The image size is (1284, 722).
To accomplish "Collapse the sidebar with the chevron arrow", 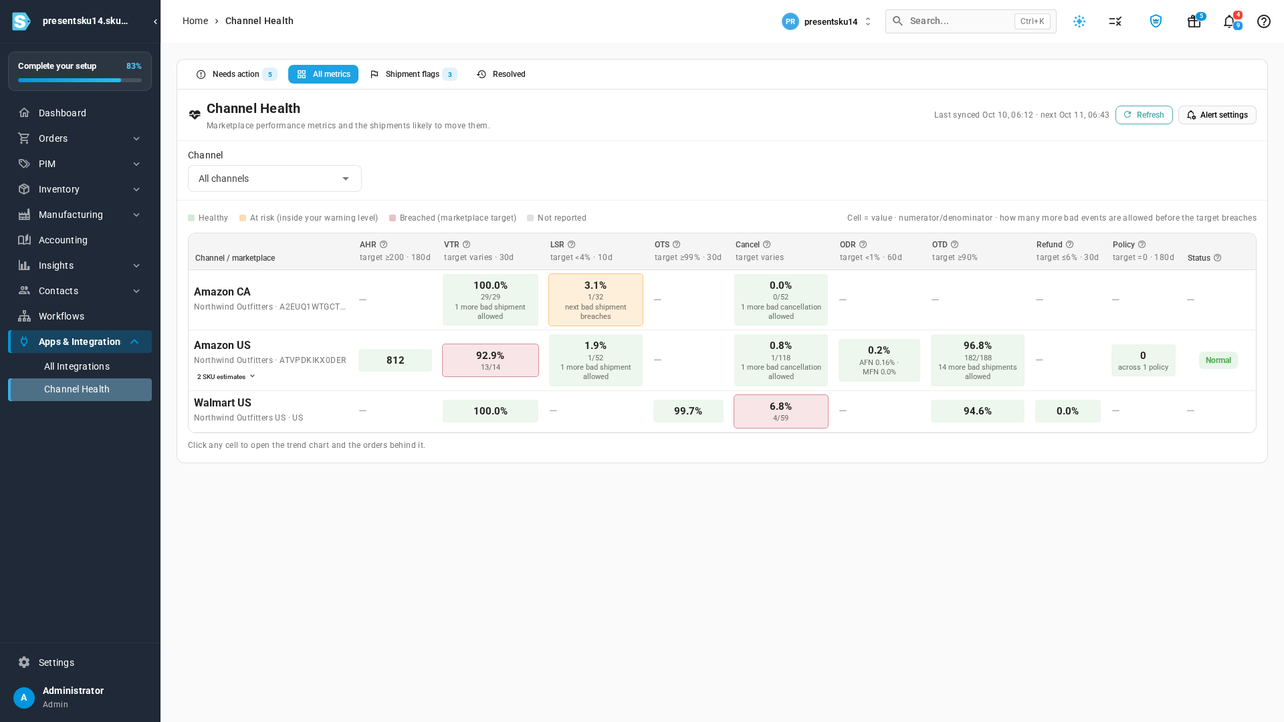I will pyautogui.click(x=155, y=21).
